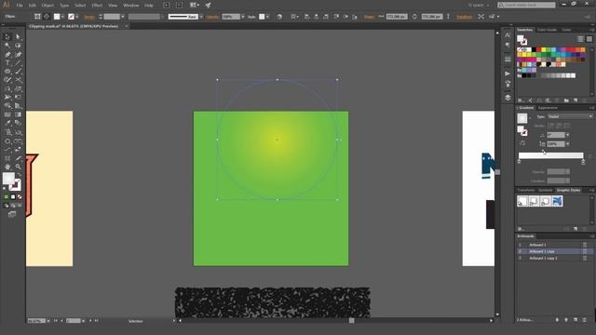Click the Isolate Selected Object icon
596x335 pixels.
481,17
